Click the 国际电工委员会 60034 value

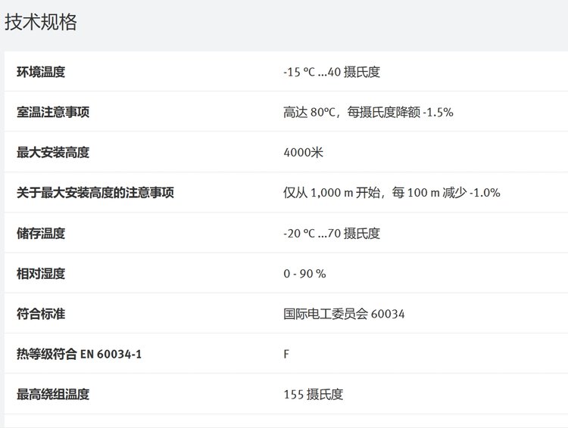pyautogui.click(x=344, y=314)
